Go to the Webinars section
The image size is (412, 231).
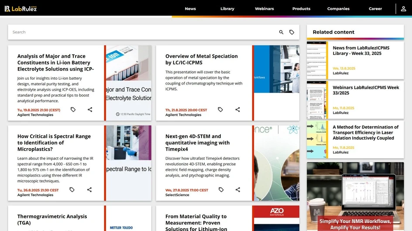coord(264,9)
